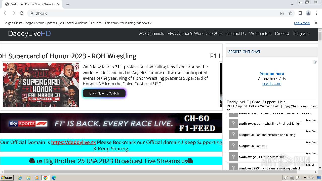Open the share page icon in address bar
Screen dimensions: 322x181
pos(282,13)
